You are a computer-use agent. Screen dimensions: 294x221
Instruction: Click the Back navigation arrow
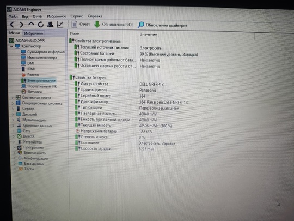coord(13,25)
